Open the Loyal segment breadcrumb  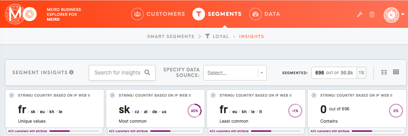coord(221,37)
